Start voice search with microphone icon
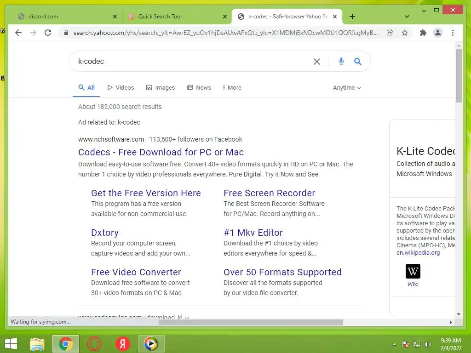 (x=341, y=61)
